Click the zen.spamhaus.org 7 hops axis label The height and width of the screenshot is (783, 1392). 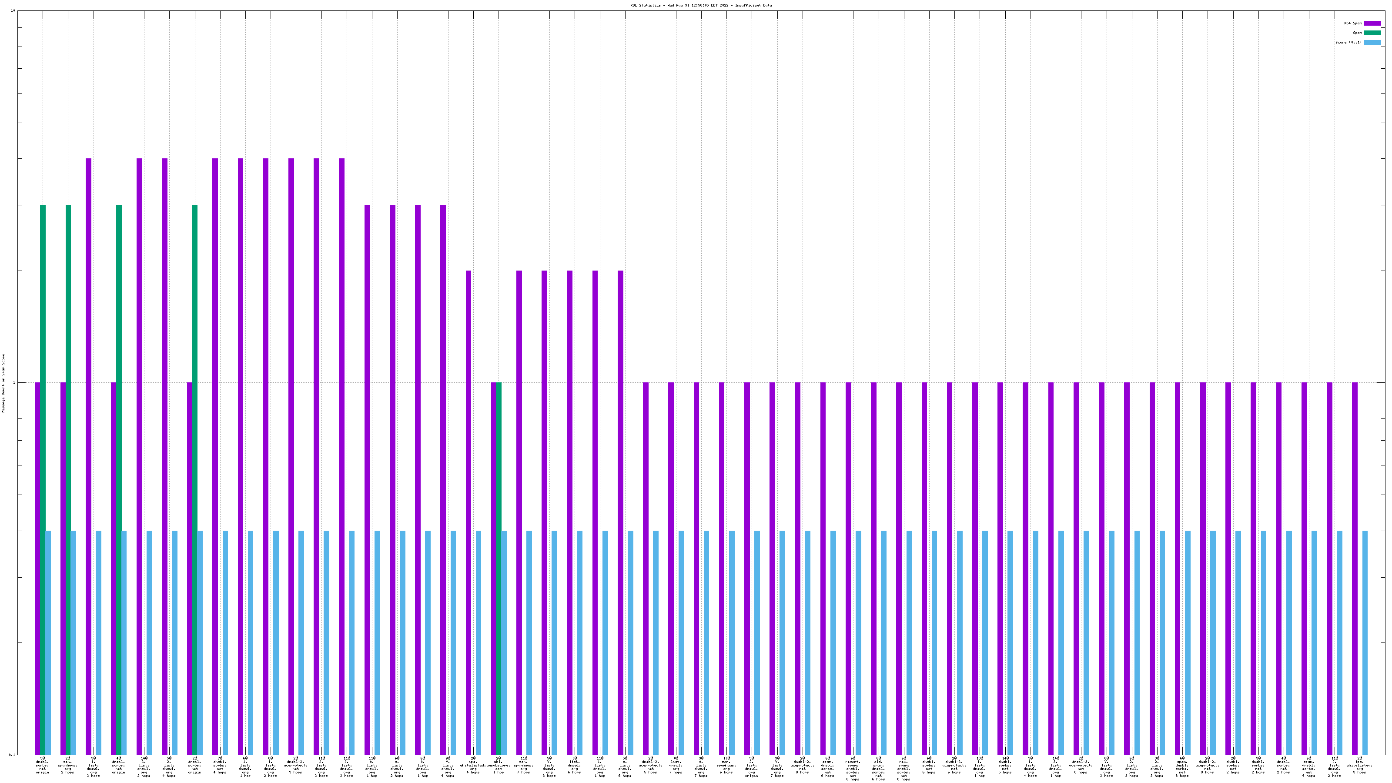click(524, 766)
